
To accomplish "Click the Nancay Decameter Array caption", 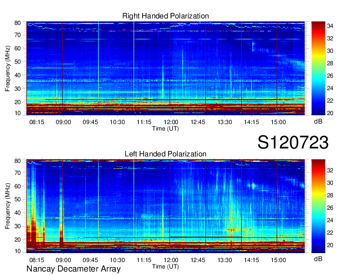I will pyautogui.click(x=73, y=269).
